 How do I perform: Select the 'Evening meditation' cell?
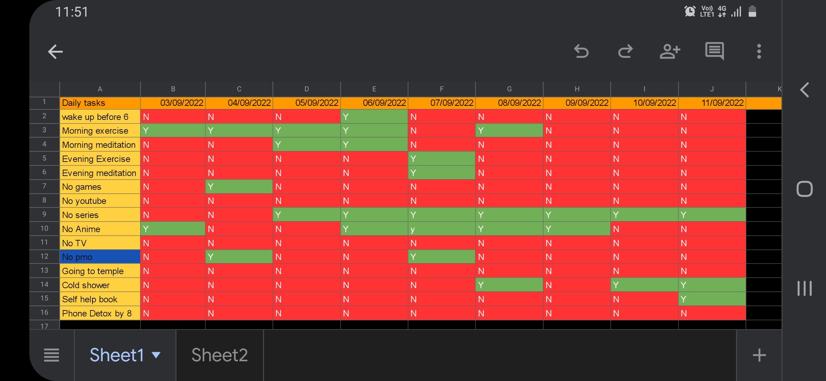[100, 173]
